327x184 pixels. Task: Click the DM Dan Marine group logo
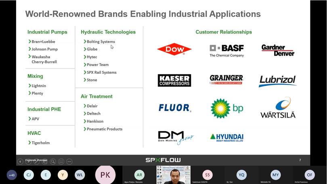[x=176, y=137]
